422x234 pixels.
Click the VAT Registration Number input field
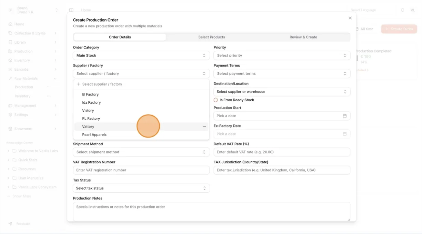point(141,170)
